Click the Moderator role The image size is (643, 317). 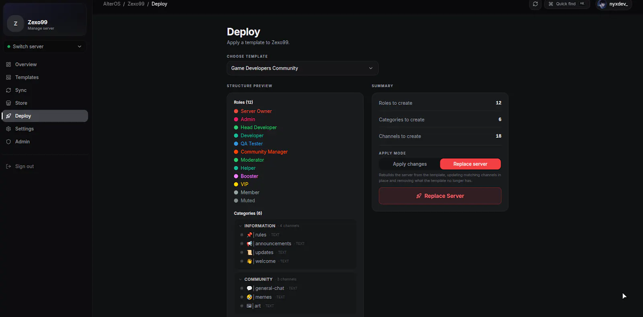click(x=252, y=160)
